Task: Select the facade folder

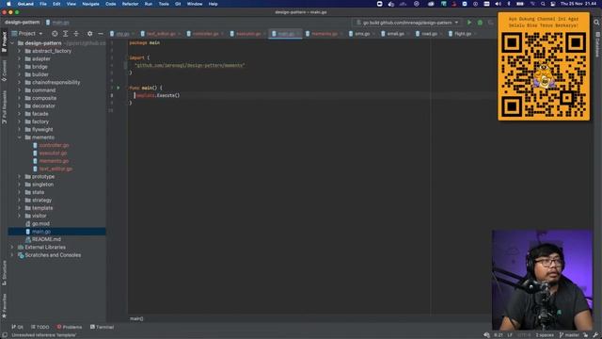Action: click(x=40, y=114)
